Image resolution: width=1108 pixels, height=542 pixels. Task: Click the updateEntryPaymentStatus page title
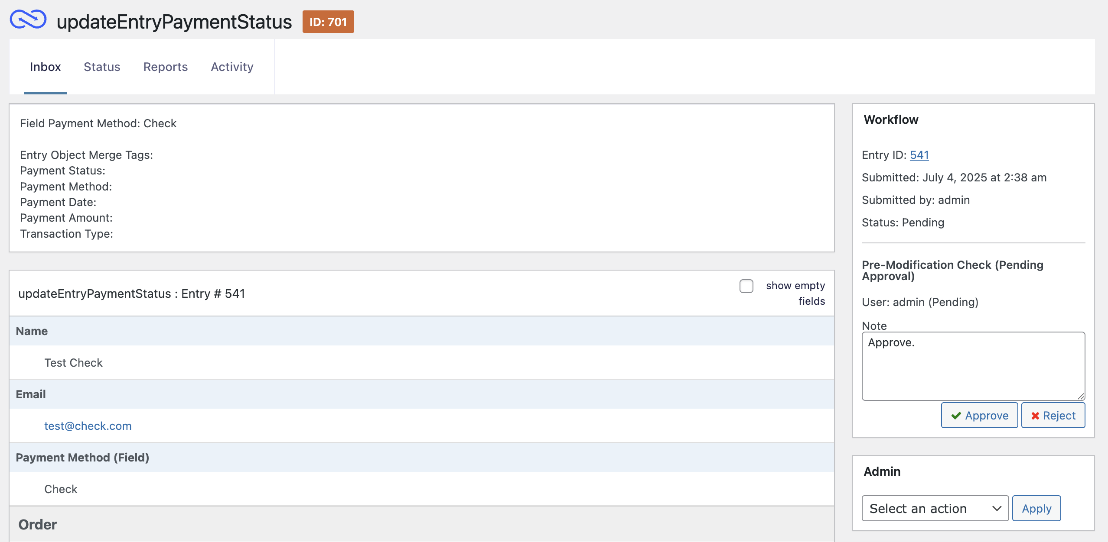coord(174,22)
